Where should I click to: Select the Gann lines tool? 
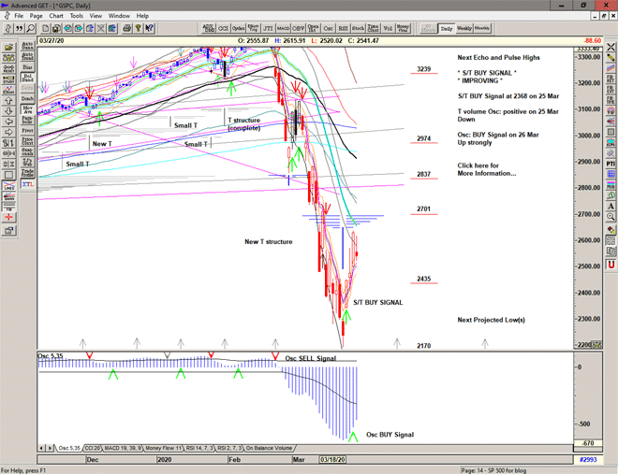(8, 196)
